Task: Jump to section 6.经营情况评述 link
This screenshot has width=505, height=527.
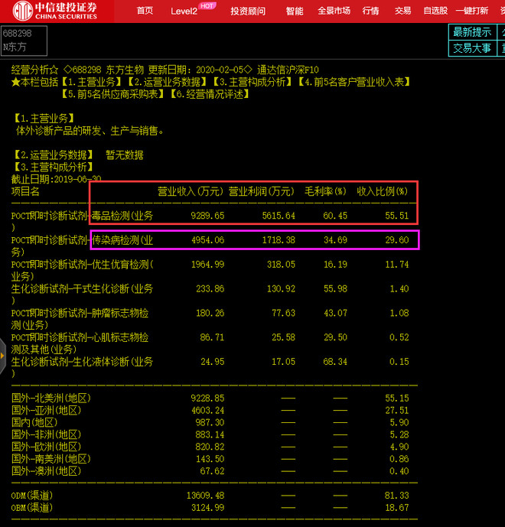Action: click(210, 94)
